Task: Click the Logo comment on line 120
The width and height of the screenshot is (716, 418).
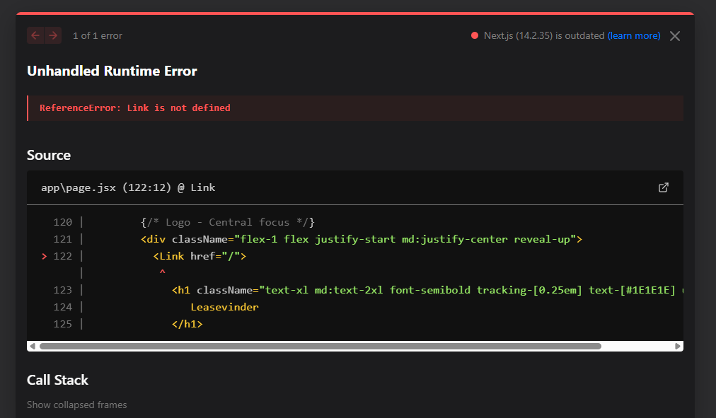Action: 228,222
